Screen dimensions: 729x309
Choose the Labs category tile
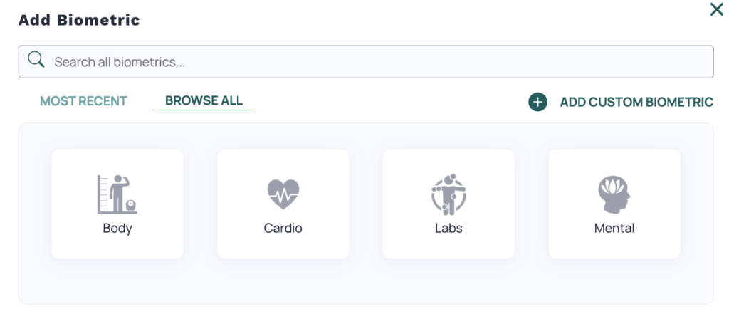pyautogui.click(x=449, y=204)
